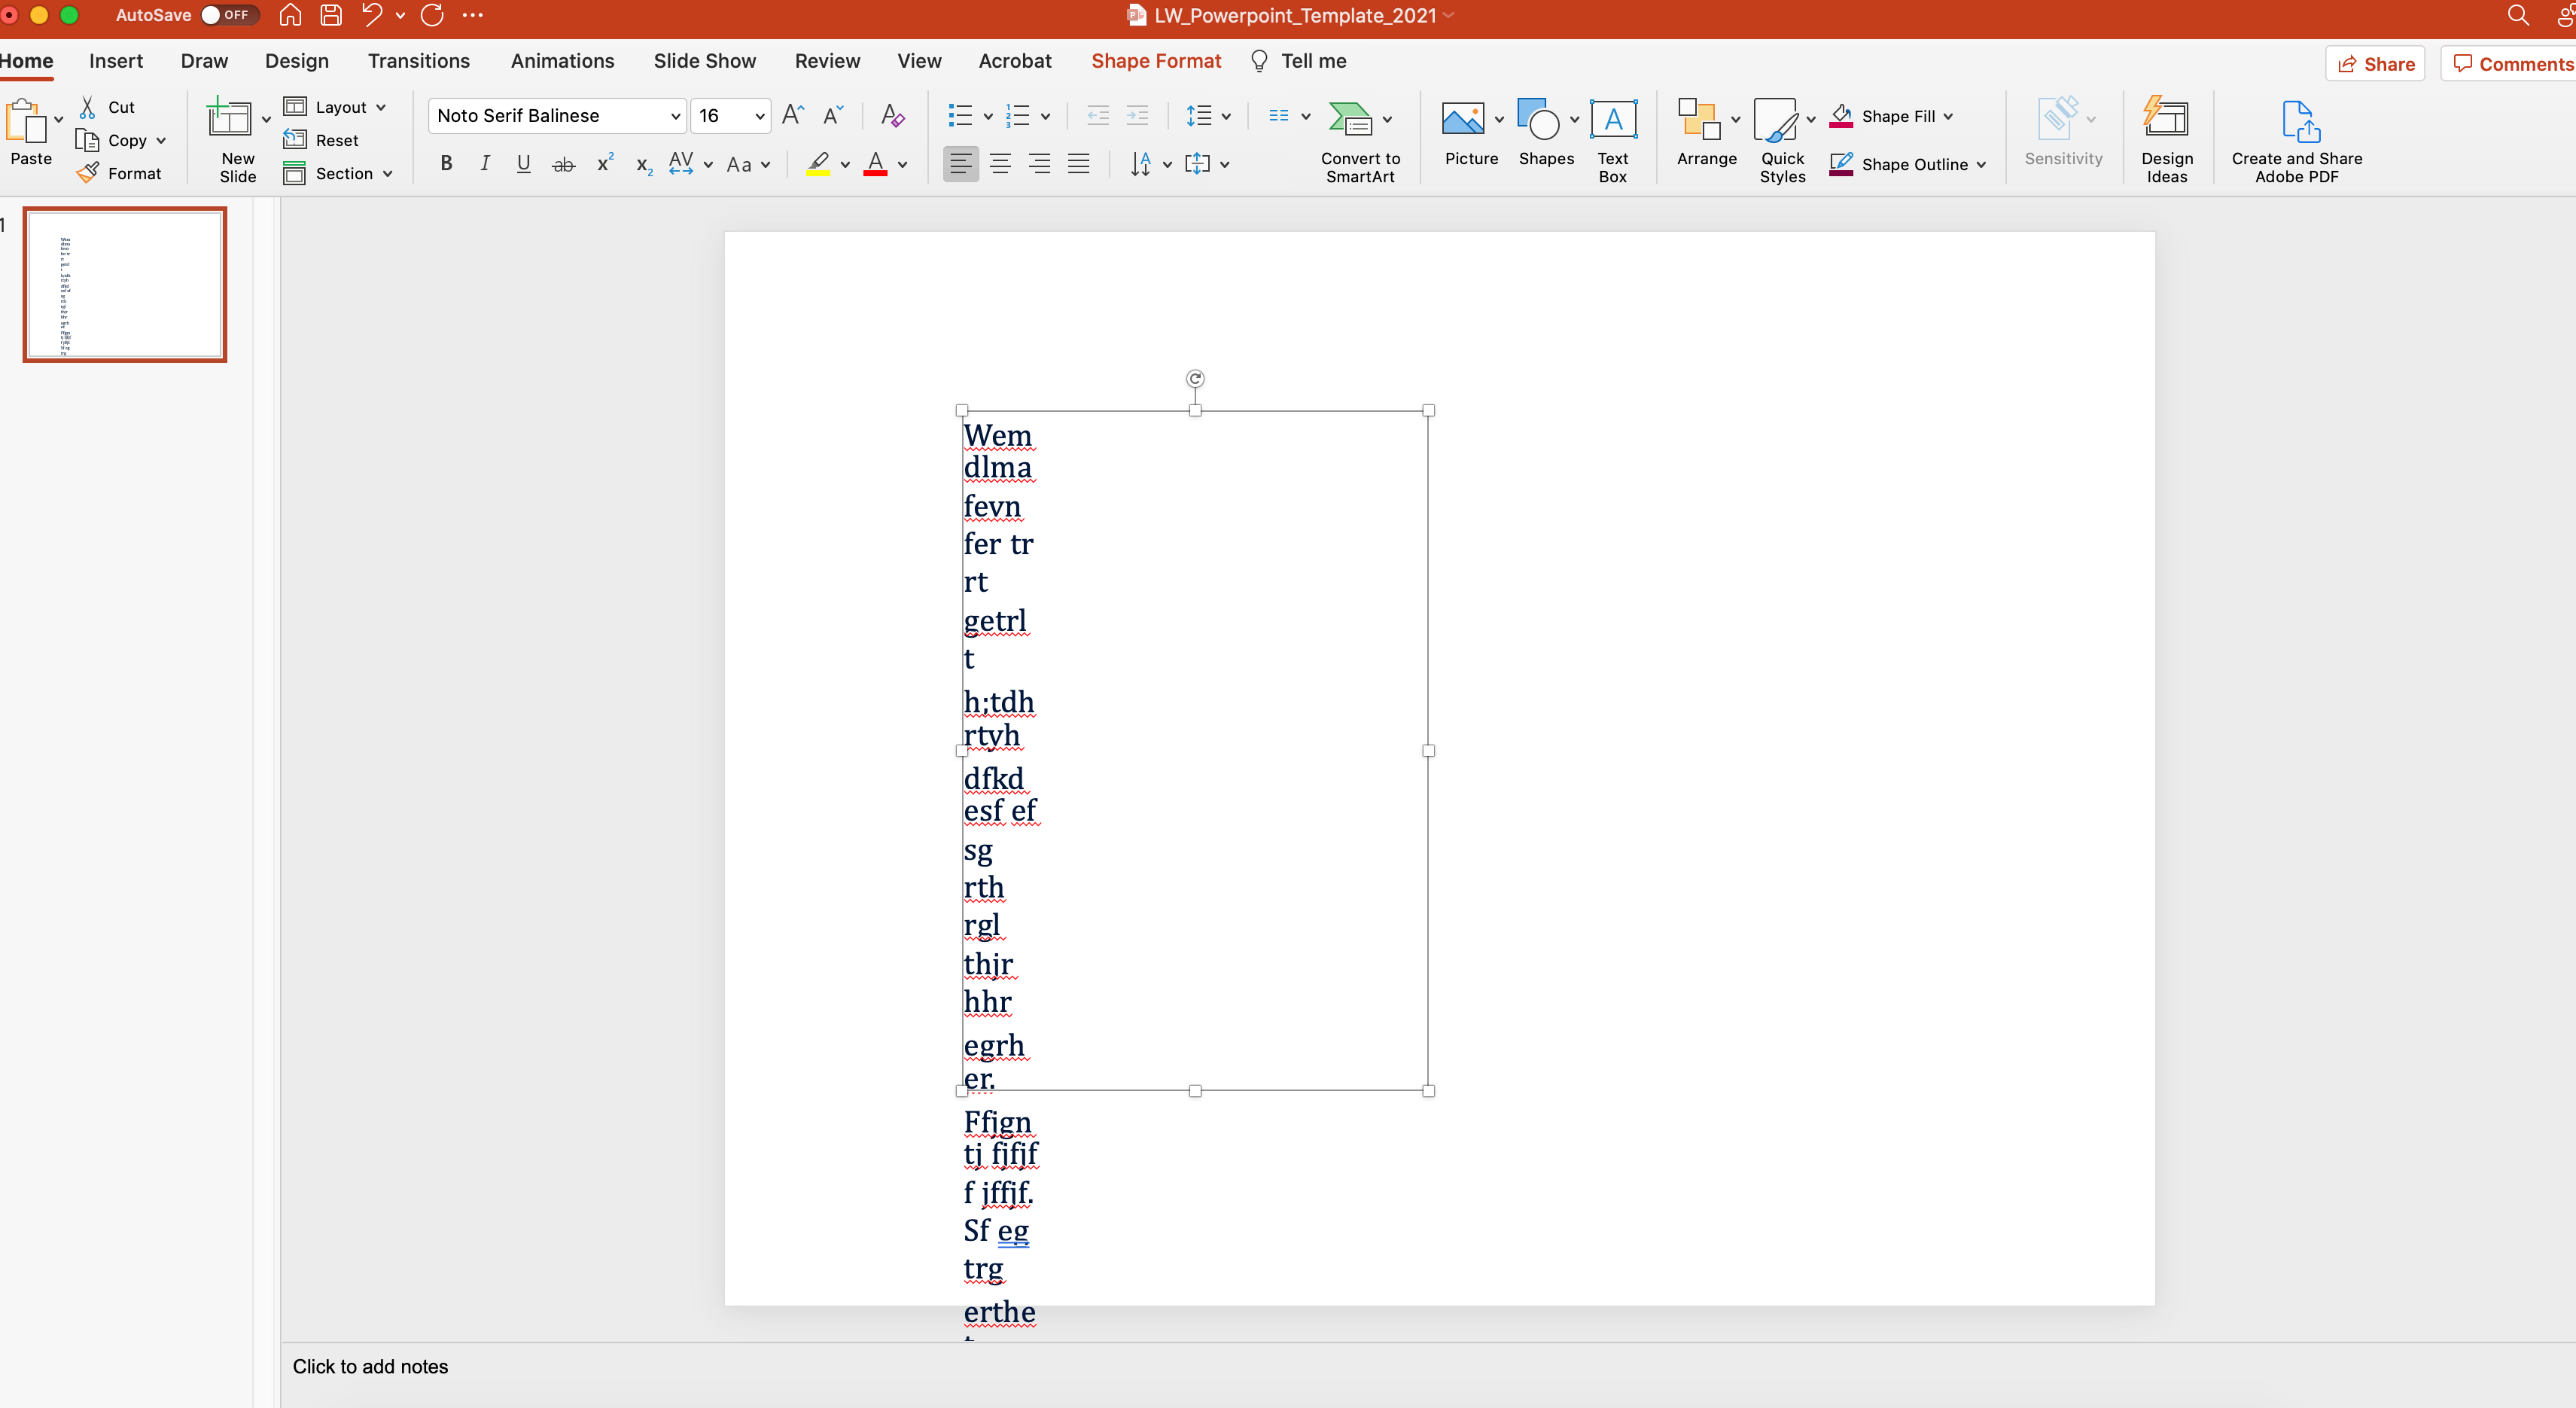This screenshot has height=1408, width=2576.
Task: Click Convert to SmartArt icon
Action: [x=1350, y=119]
